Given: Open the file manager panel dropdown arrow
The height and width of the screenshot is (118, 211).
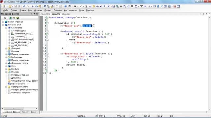Looking at the screenshot, I should pos(31,14).
